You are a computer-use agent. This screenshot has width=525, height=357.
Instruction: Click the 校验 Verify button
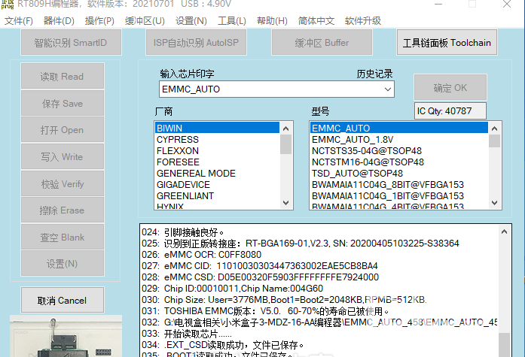click(63, 183)
